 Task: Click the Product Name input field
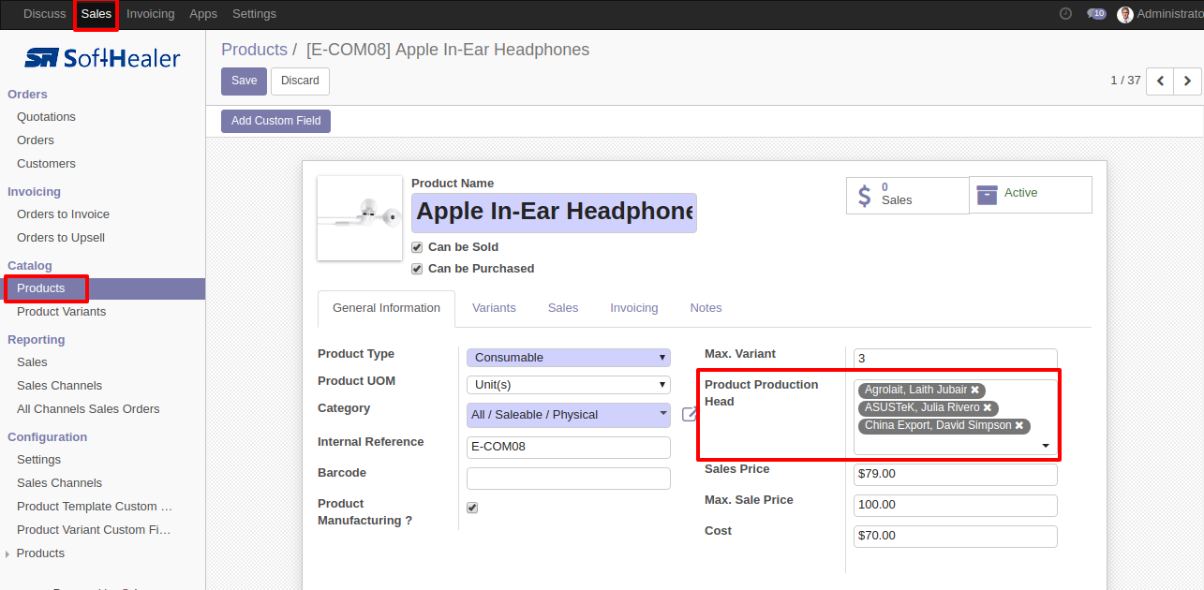[x=554, y=213]
